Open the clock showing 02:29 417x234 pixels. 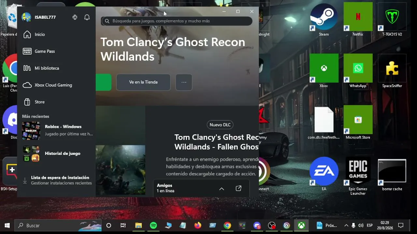click(x=385, y=226)
